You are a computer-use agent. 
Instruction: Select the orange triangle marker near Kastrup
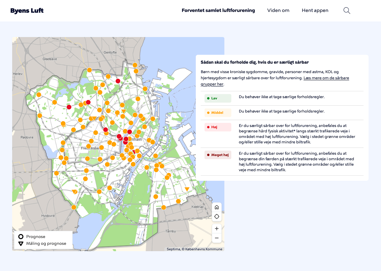click(187, 189)
